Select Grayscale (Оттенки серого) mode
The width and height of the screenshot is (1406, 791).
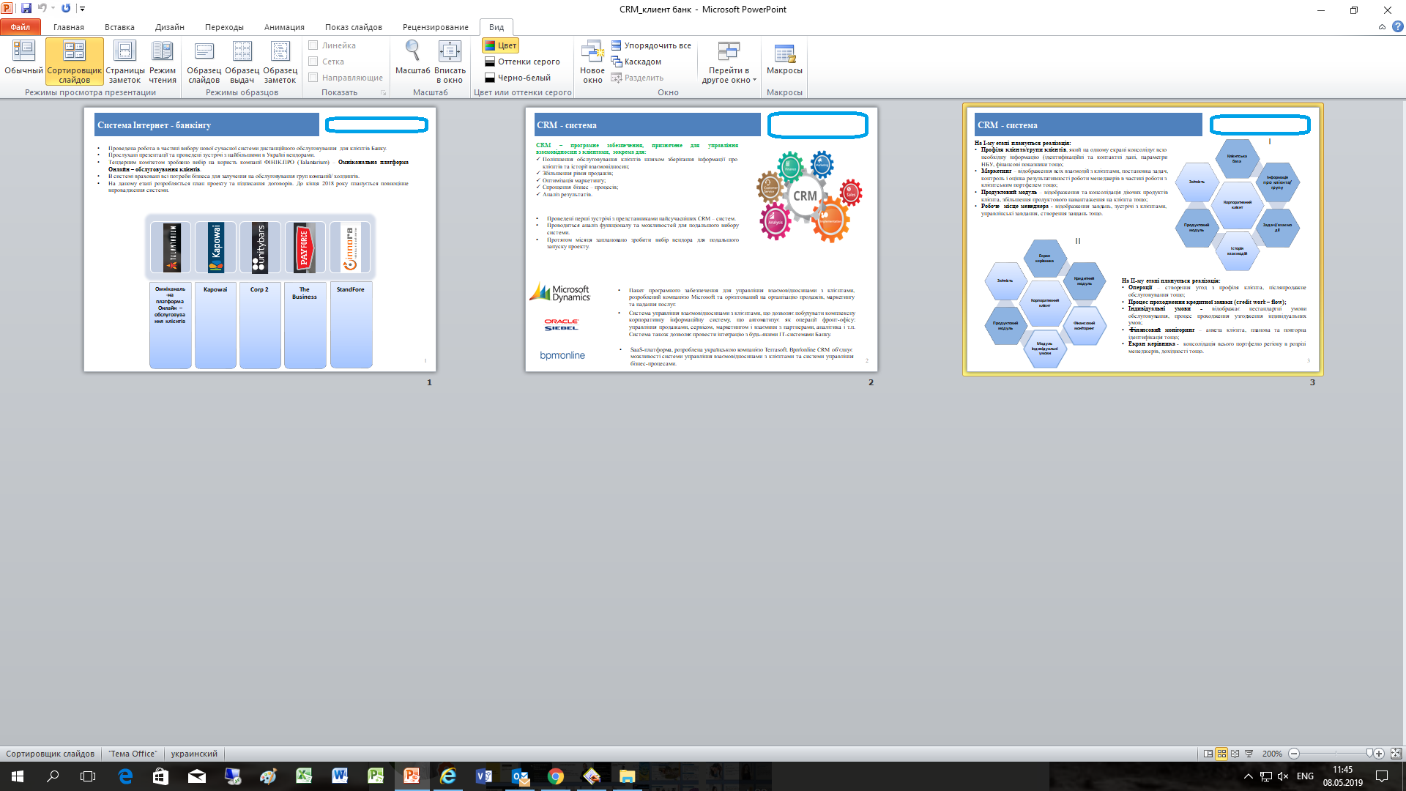coord(522,62)
